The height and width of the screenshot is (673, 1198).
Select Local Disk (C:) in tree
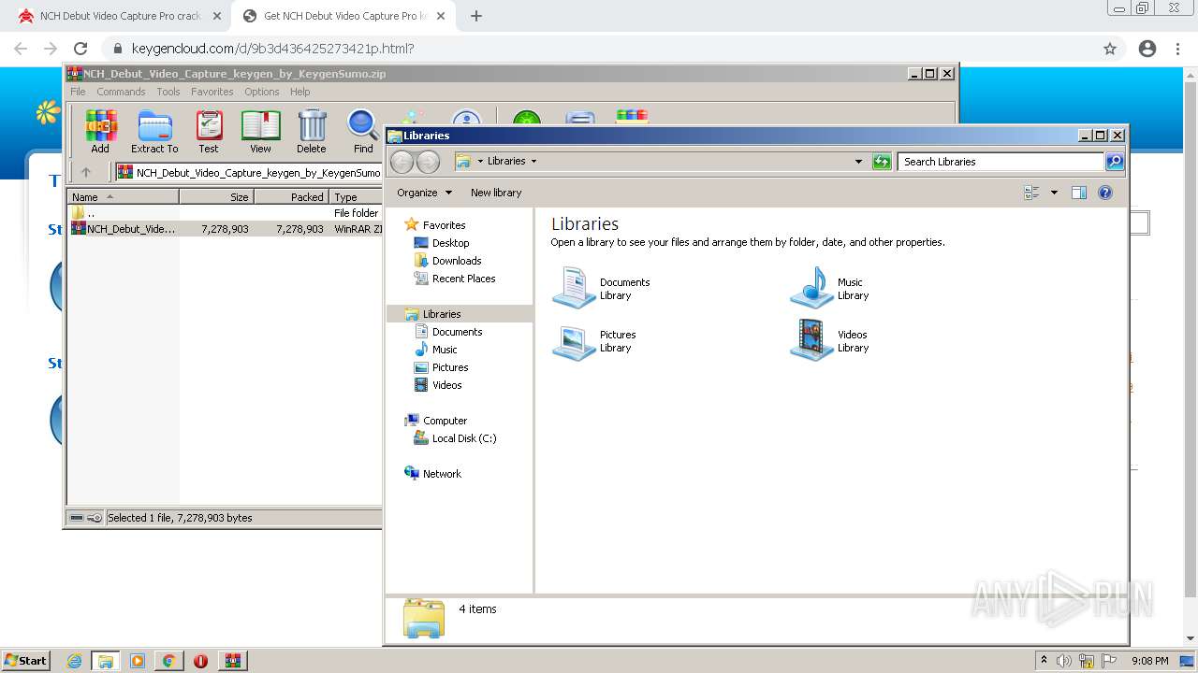tap(464, 438)
